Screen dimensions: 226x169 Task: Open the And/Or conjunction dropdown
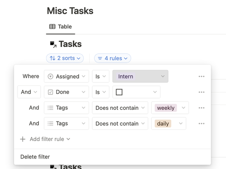[x=29, y=92]
